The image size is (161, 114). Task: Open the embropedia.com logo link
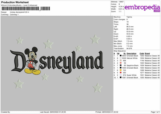(x=142, y=8)
